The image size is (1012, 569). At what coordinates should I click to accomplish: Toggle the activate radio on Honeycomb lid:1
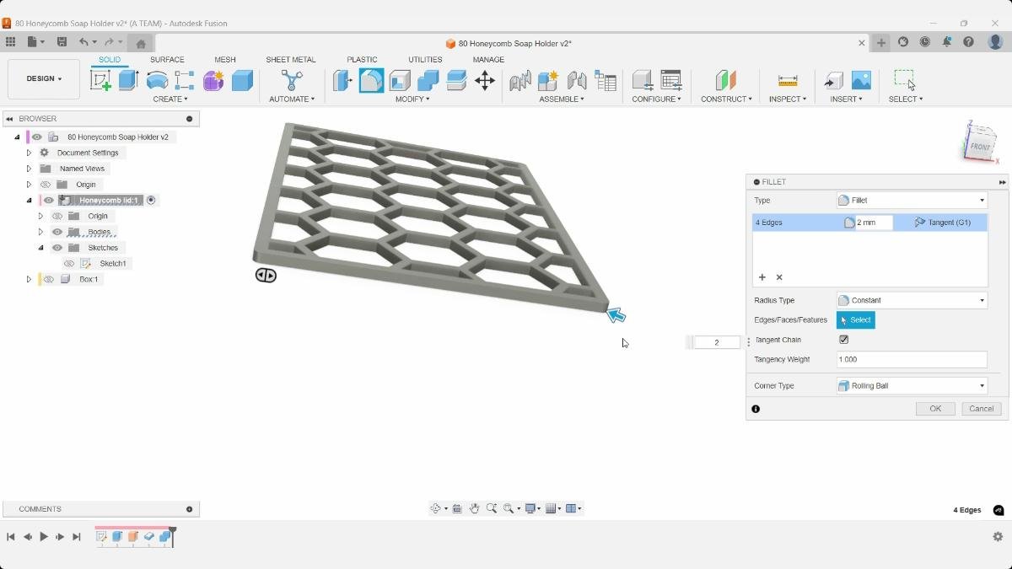151,201
